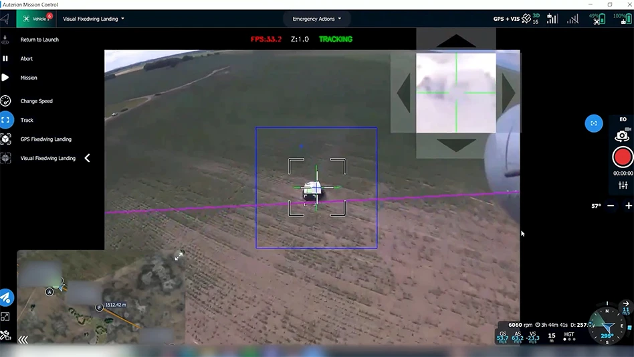Start Mission with the play icon
Viewport: 634px width, 357px height.
[x=5, y=78]
